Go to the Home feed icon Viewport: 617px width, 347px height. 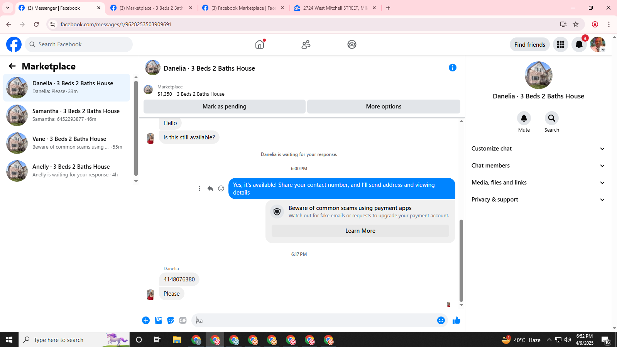point(260,44)
